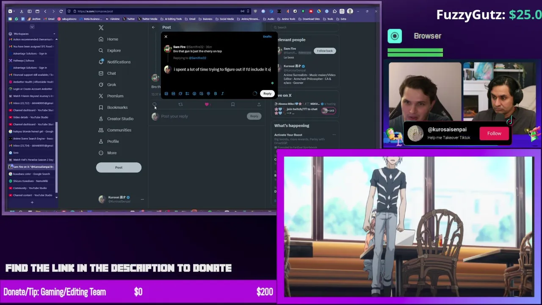The height and width of the screenshot is (305, 542).
Task: Open Chat in the X sidebar
Action: [107, 73]
